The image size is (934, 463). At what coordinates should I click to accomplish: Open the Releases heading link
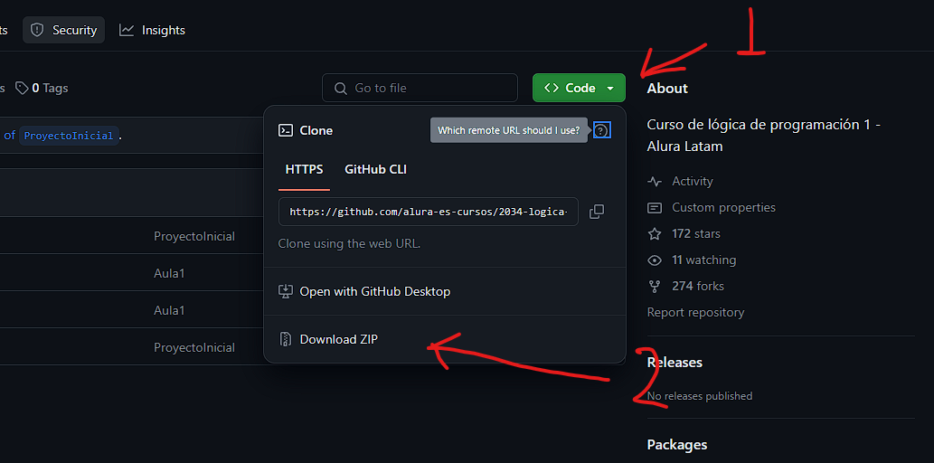[675, 363]
